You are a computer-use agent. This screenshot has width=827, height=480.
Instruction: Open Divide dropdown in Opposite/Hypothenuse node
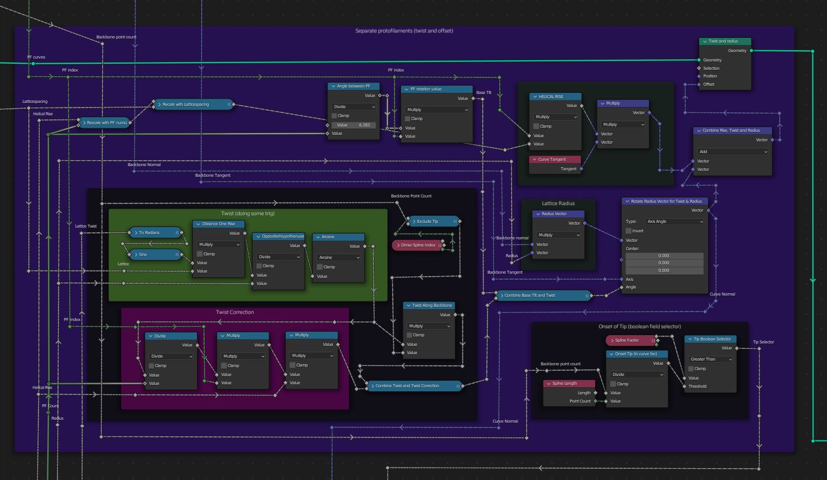pyautogui.click(x=279, y=257)
